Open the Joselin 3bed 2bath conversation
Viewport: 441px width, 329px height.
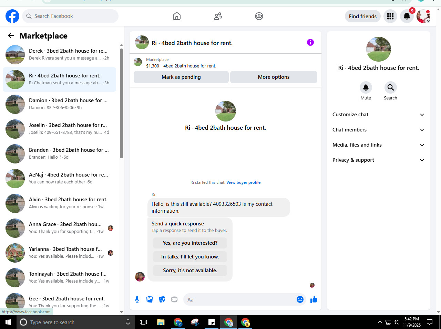click(59, 129)
